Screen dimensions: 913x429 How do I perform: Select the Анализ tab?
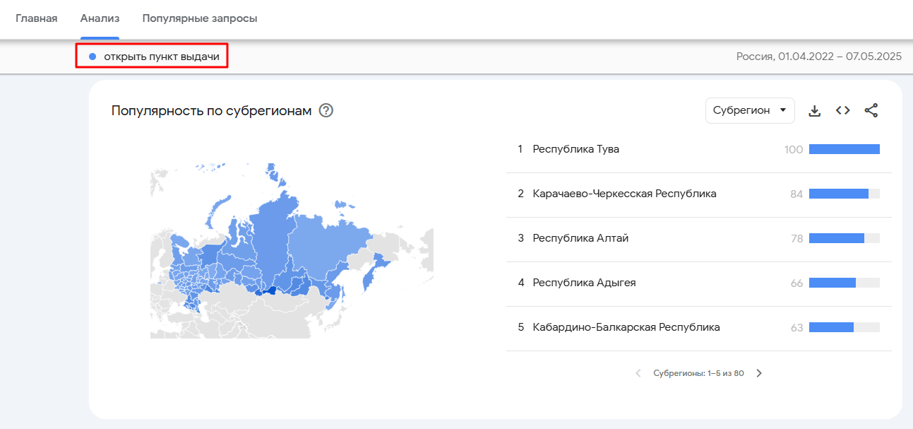coord(100,18)
